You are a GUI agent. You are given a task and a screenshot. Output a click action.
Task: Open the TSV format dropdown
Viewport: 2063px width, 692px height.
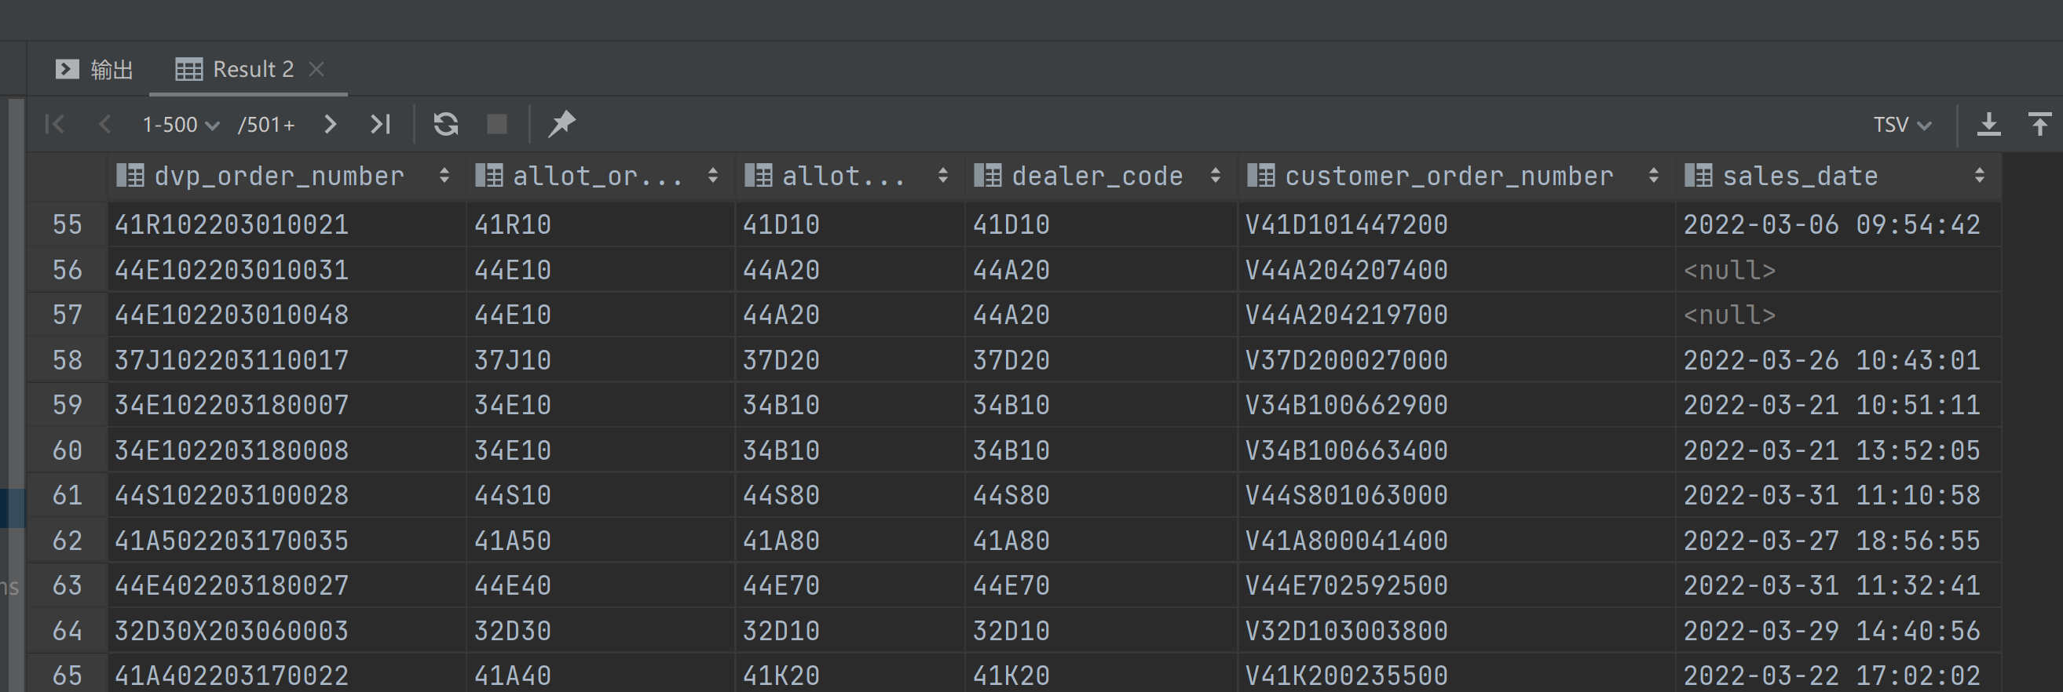tap(1902, 125)
